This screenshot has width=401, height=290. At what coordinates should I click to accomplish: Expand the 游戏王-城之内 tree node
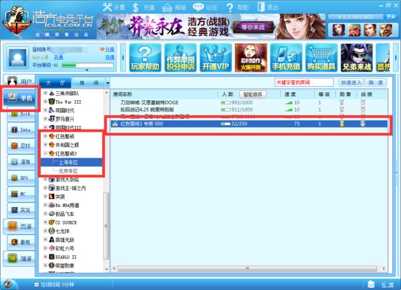[45, 188]
